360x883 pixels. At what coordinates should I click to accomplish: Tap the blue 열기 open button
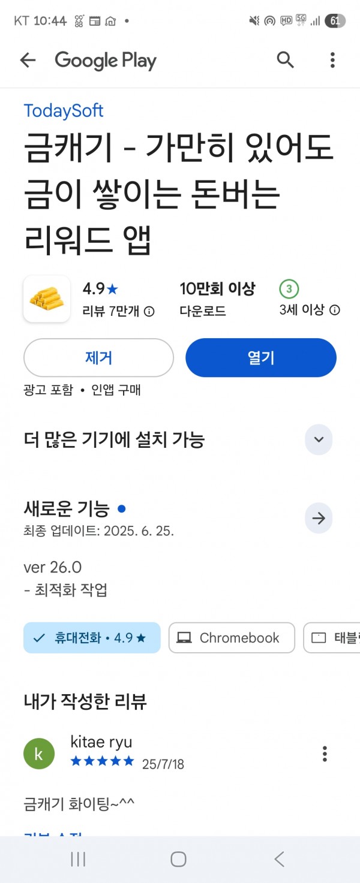coord(261,358)
